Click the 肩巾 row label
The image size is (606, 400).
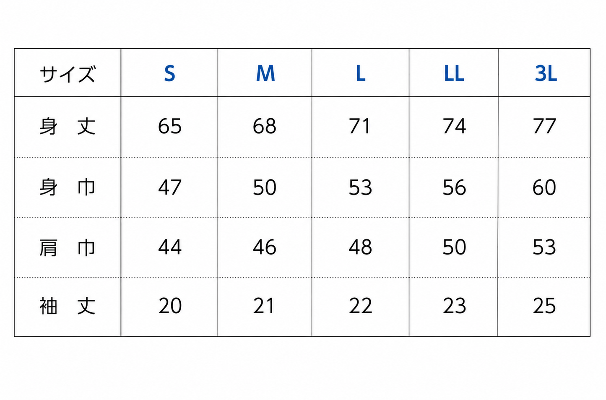68,247
